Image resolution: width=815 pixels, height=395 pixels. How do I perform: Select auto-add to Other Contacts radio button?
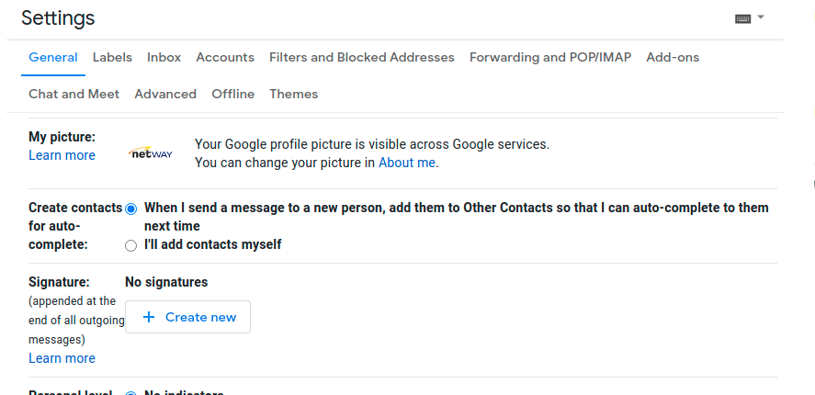click(x=130, y=209)
